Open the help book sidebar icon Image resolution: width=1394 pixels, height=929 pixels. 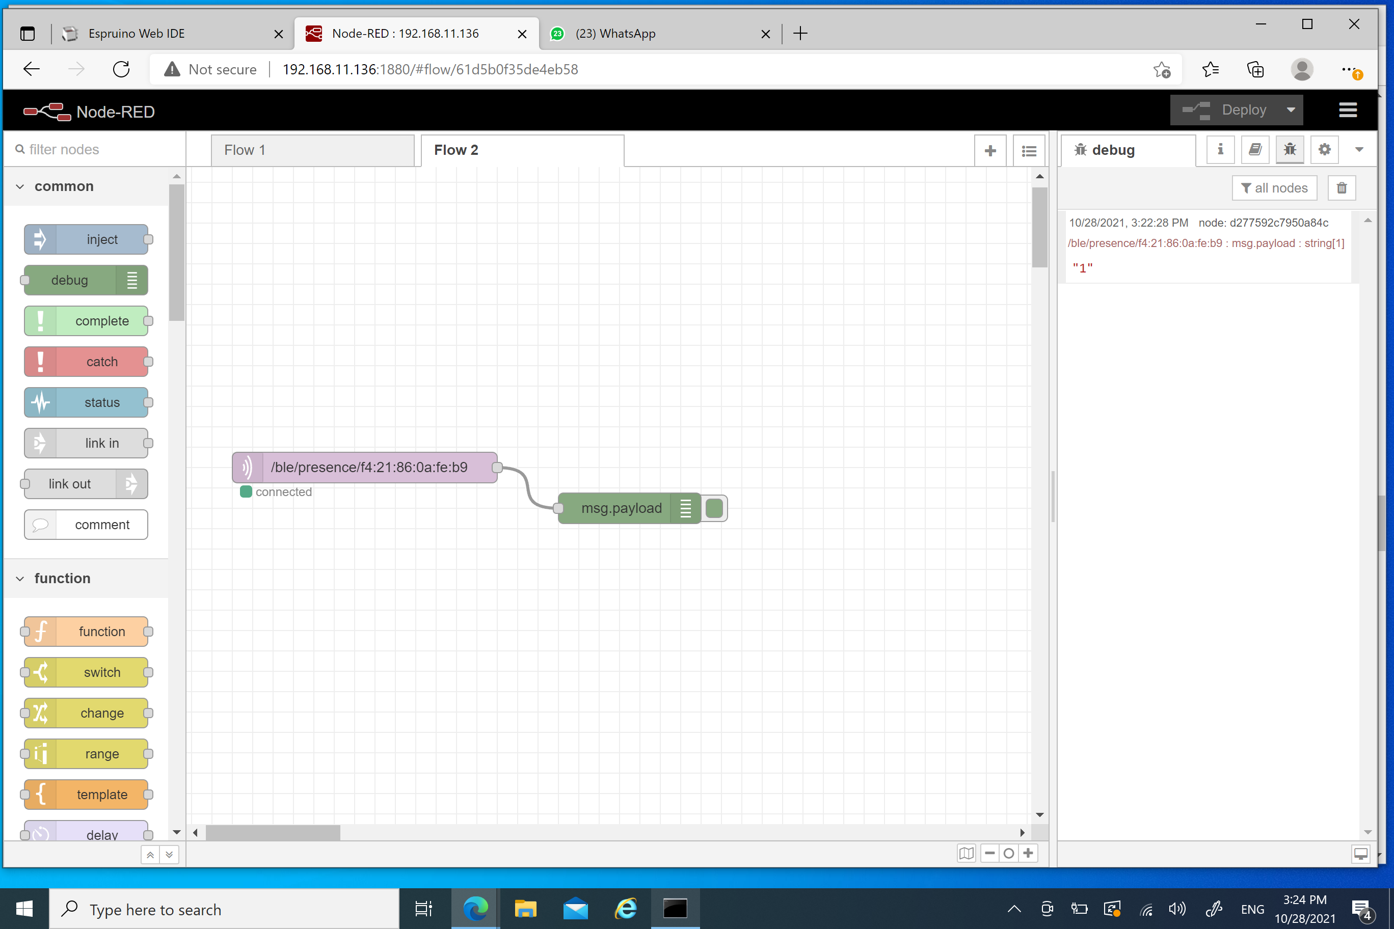click(1255, 150)
